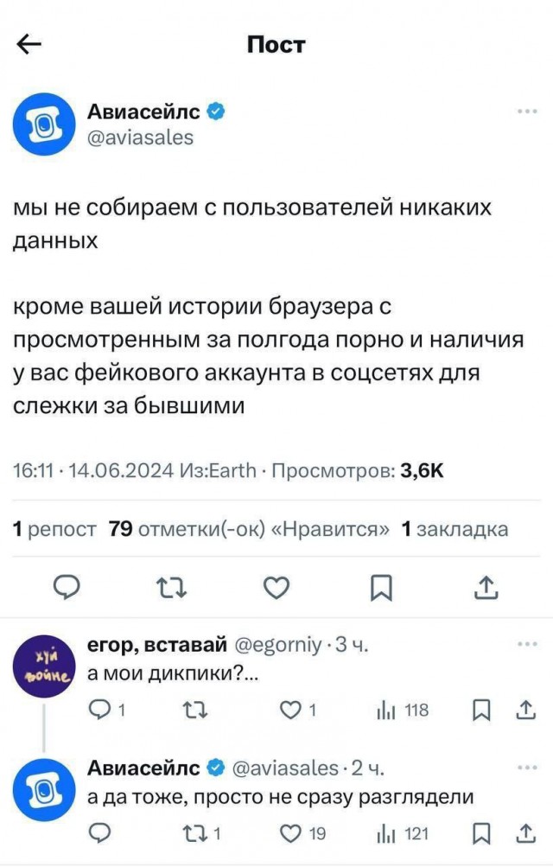Select the Пост header title
This screenshot has height=867, width=553.
point(276,45)
